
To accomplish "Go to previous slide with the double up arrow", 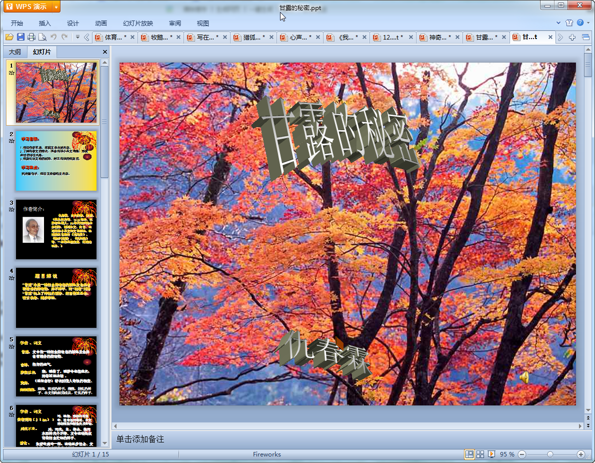I will (x=588, y=418).
